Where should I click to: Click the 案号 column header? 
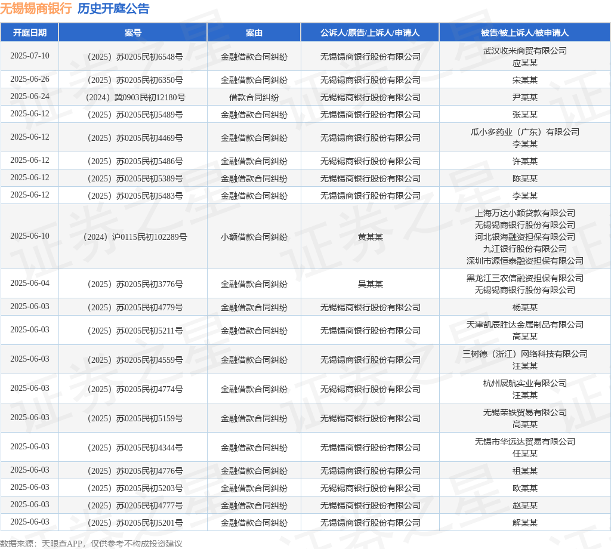coord(133,33)
